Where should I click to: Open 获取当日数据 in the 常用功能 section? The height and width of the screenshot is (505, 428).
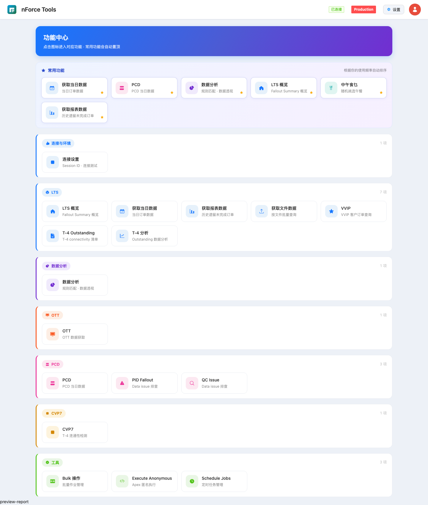click(74, 88)
